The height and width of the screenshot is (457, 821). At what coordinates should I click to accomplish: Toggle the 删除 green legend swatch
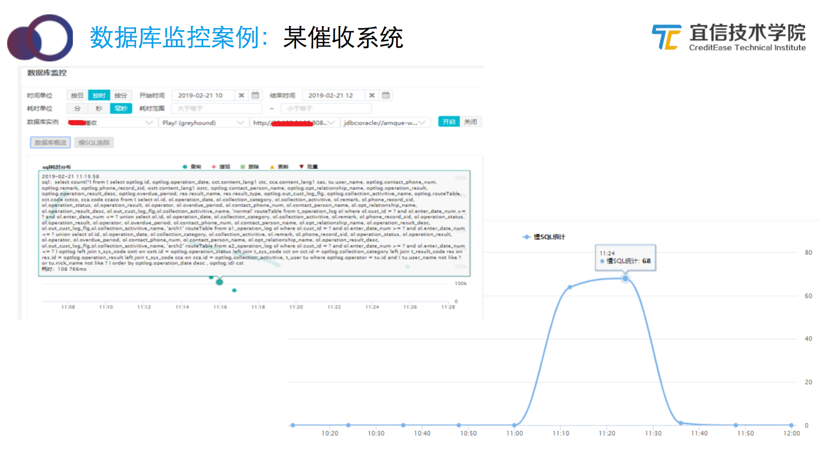243,167
